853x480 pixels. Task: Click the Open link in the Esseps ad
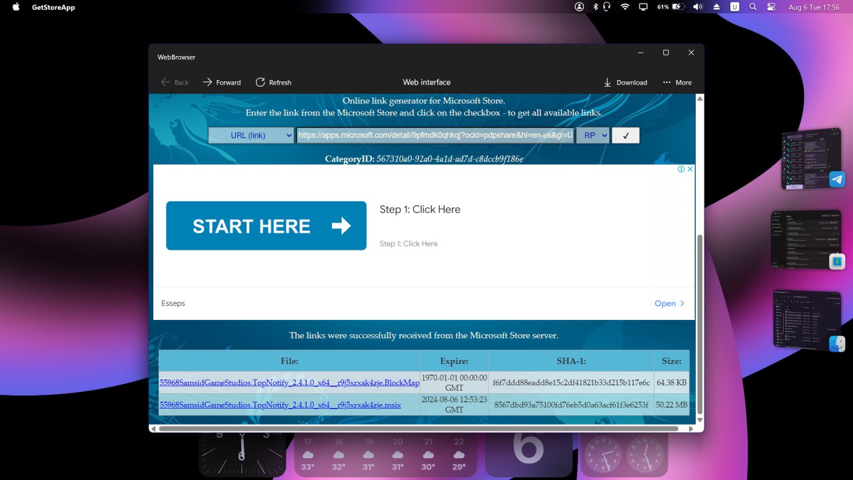tap(670, 303)
